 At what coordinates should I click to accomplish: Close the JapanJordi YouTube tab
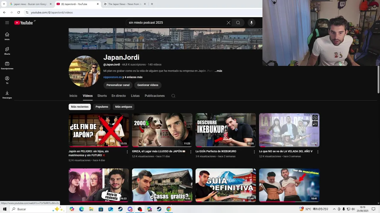pos(98,4)
